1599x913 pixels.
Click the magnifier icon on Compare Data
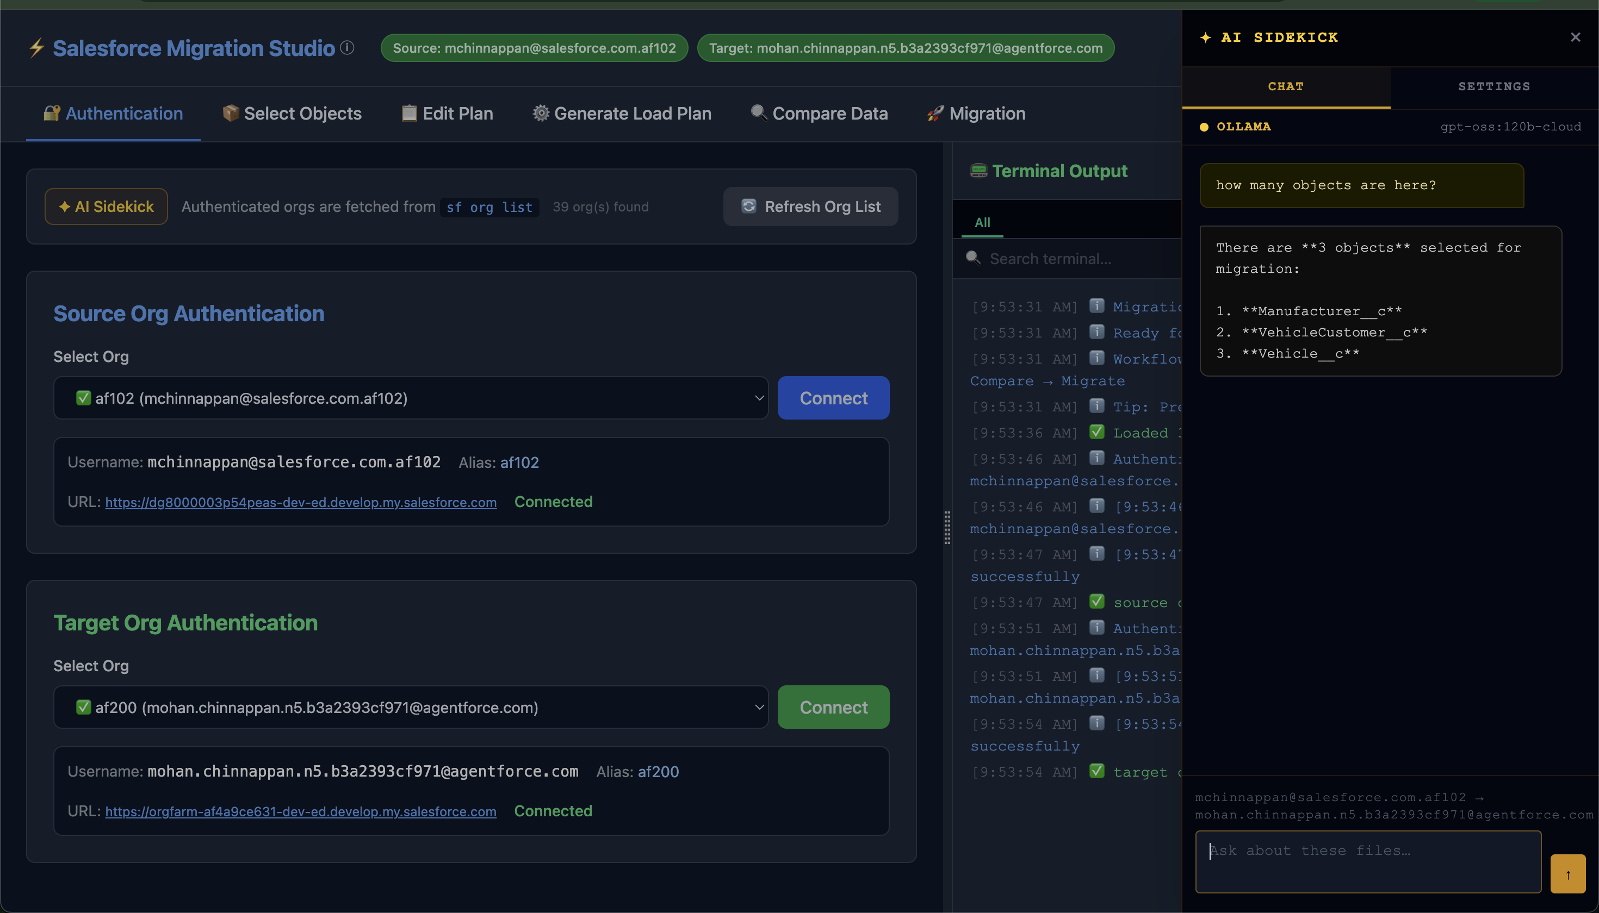(759, 113)
